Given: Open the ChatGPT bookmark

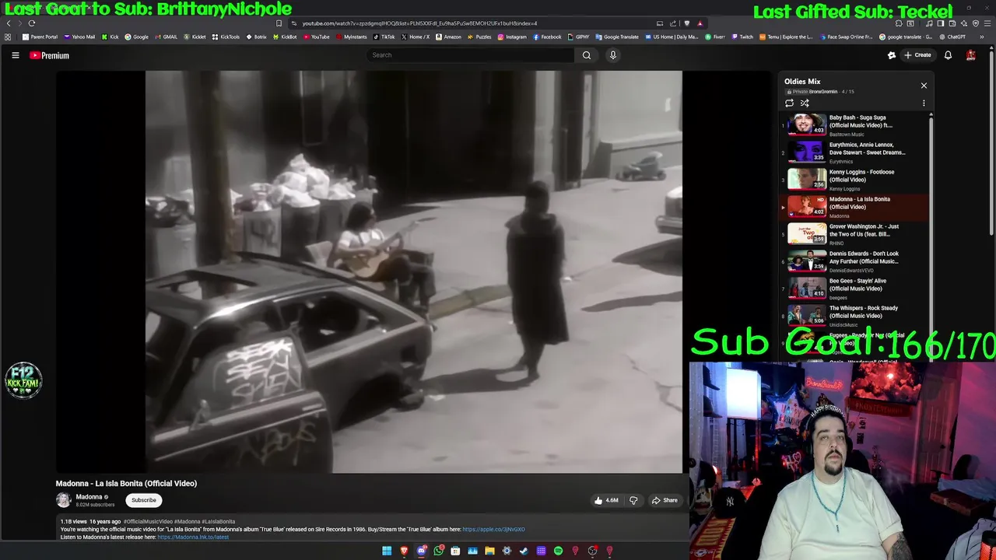Looking at the screenshot, I should [x=952, y=37].
